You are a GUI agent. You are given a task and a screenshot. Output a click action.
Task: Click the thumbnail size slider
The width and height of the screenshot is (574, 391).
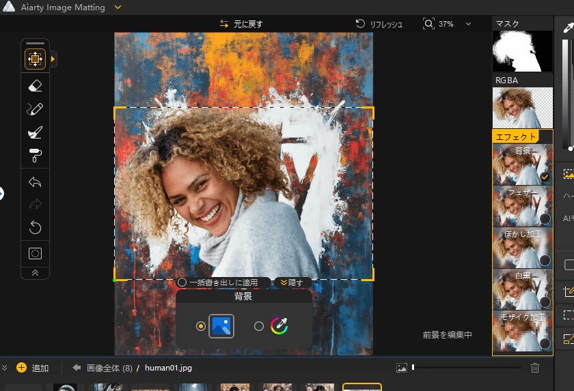[x=465, y=368]
